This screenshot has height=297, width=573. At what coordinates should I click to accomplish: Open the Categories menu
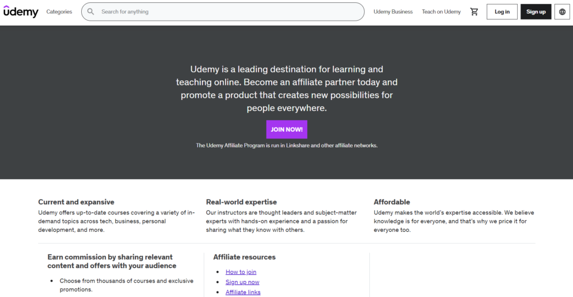point(59,12)
